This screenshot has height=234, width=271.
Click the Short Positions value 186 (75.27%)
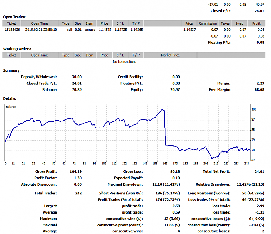168,193
